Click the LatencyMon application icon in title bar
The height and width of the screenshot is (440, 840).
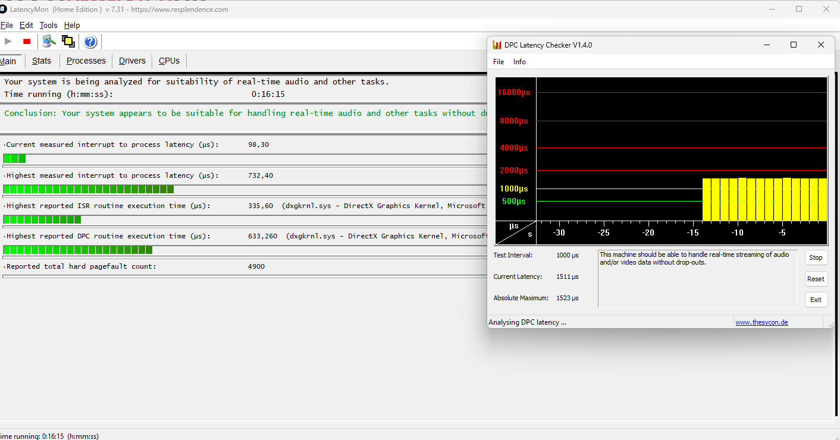[x=2, y=10]
